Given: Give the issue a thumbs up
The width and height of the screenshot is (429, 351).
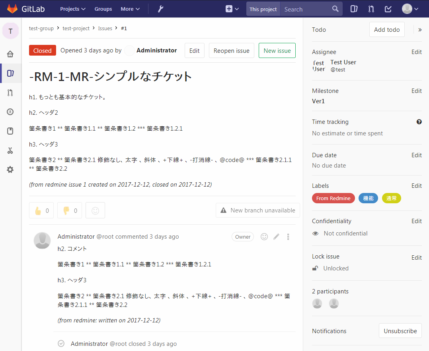Looking at the screenshot, I should [x=41, y=210].
